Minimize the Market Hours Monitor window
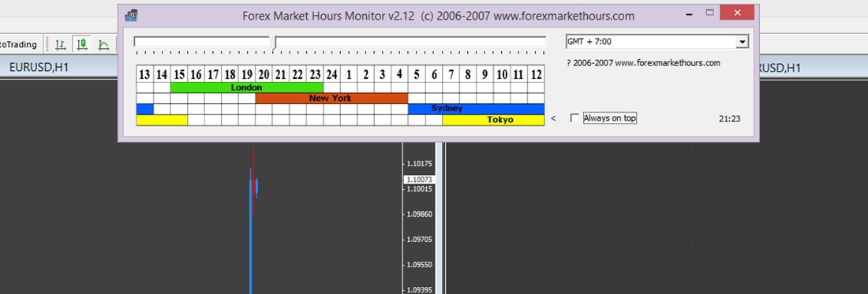This screenshot has width=868, height=294. tap(690, 13)
